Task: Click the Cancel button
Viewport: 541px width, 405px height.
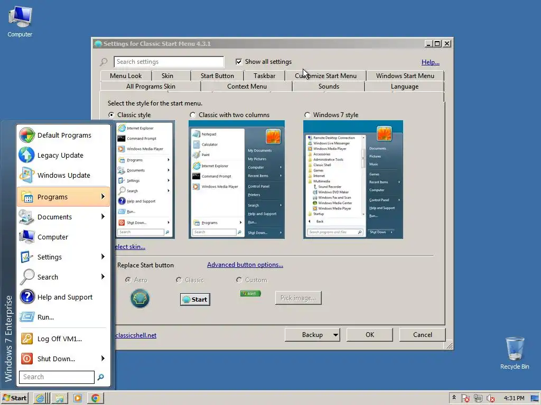Action: (x=422, y=335)
